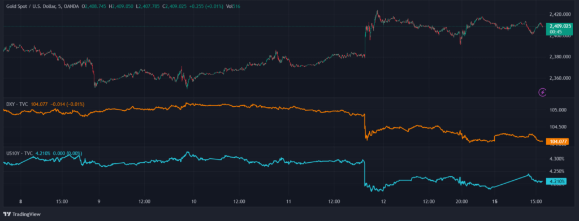Click the US10Y legend value 4.210%
The height and width of the screenshot is (221, 579).
(x=43, y=153)
